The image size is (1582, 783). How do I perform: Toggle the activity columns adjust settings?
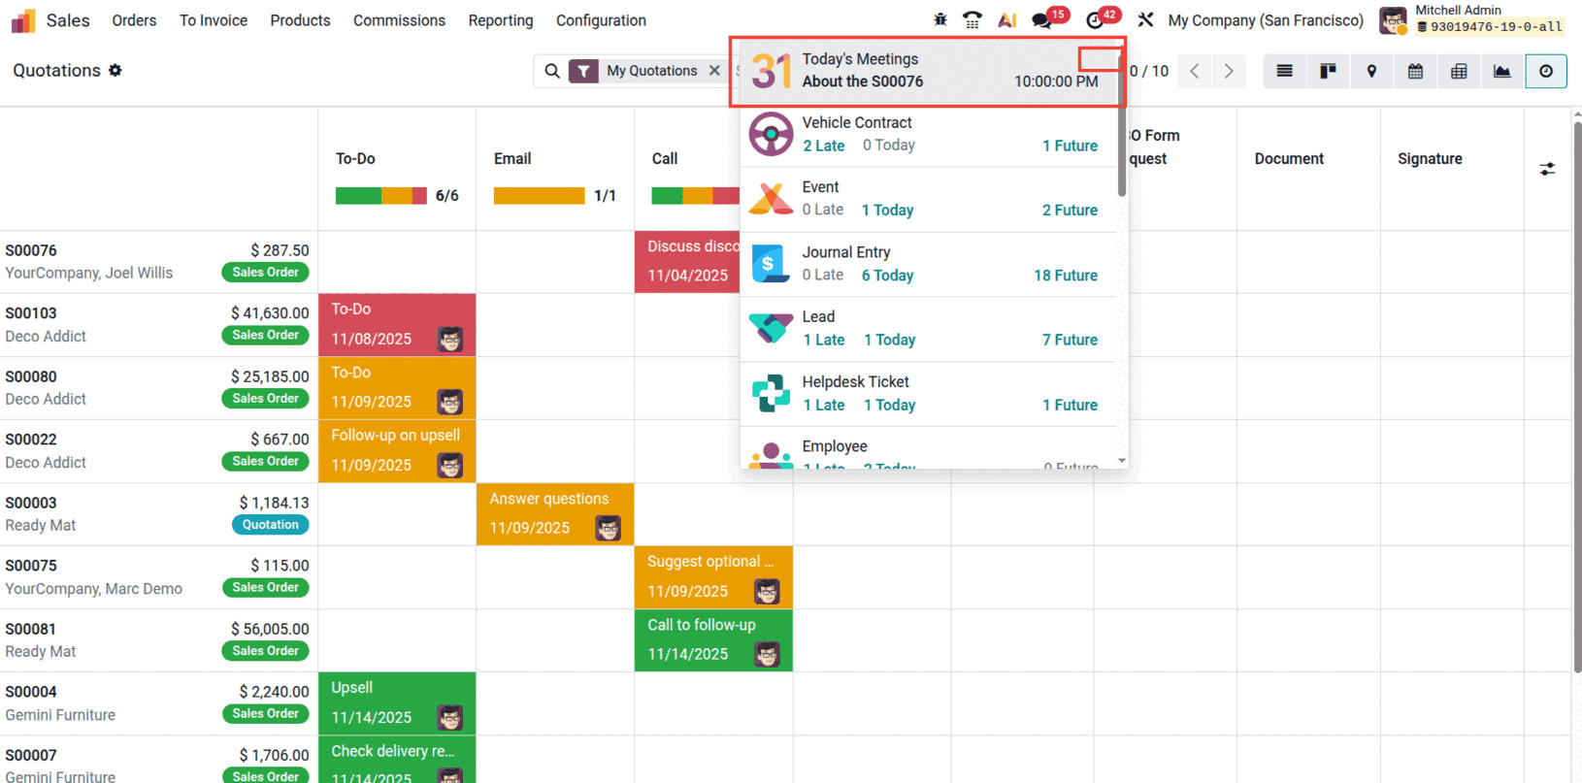(x=1547, y=169)
